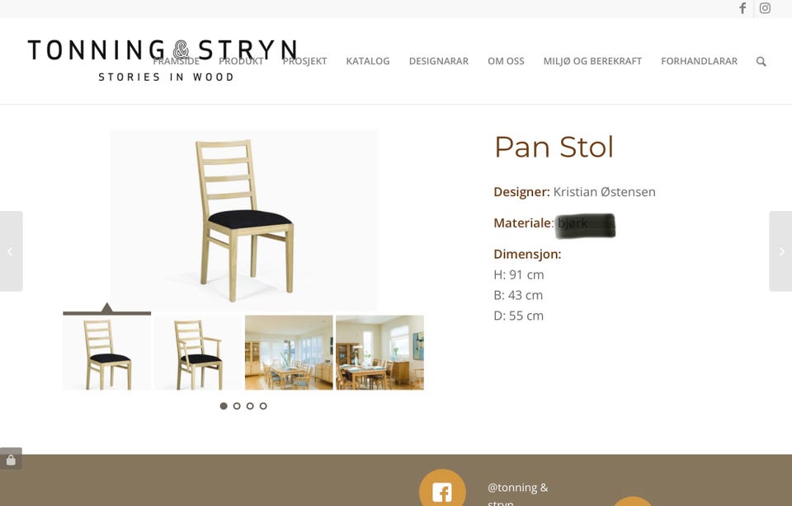Select the armchair thumbnail image

point(198,353)
